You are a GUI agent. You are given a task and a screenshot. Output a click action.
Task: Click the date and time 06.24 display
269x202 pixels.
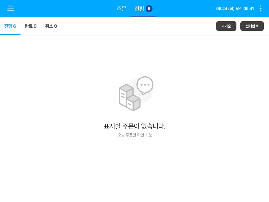235,9
